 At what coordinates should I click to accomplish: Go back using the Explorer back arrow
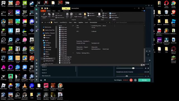click(x=42, y=22)
